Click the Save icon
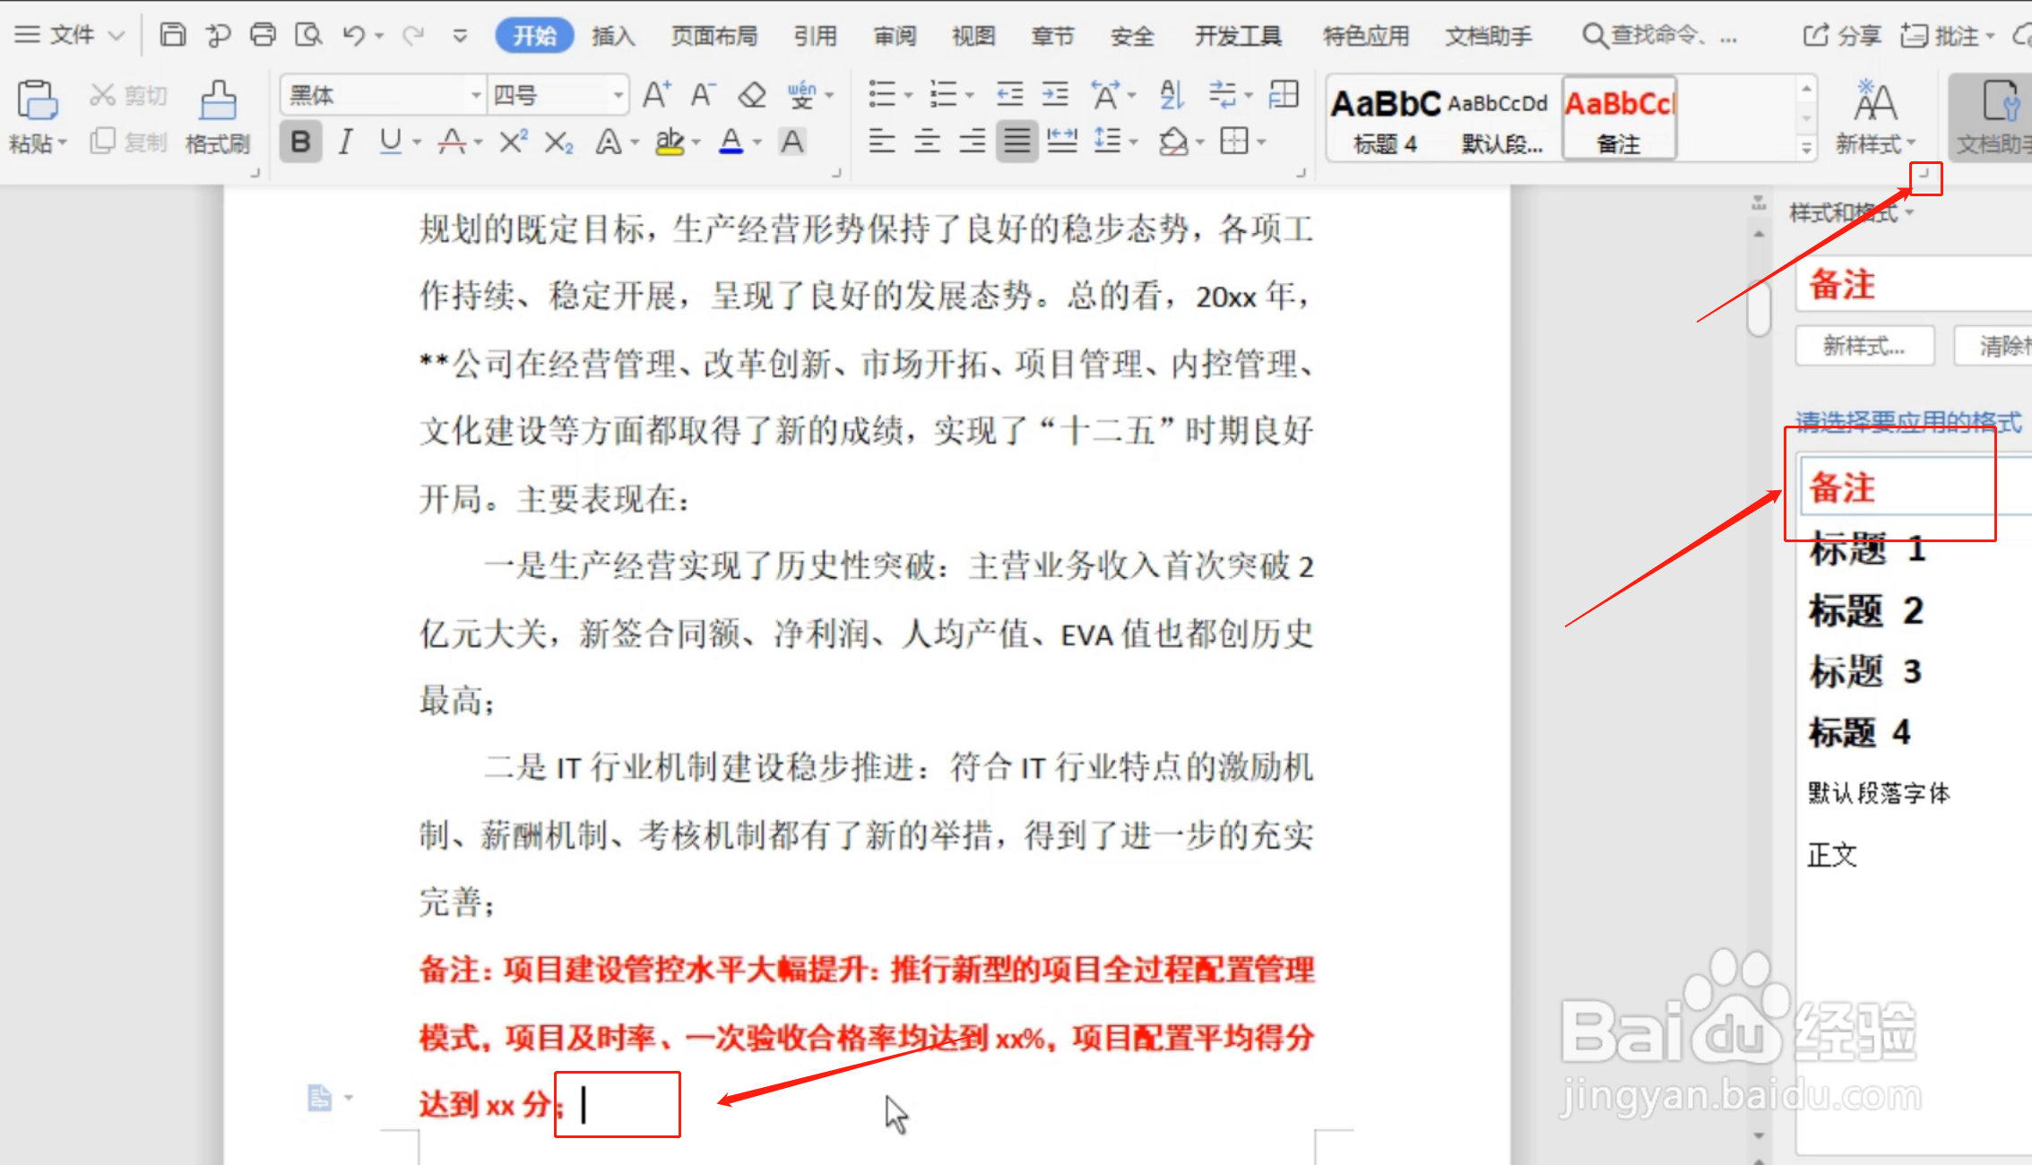The width and height of the screenshot is (2032, 1165). (172, 34)
